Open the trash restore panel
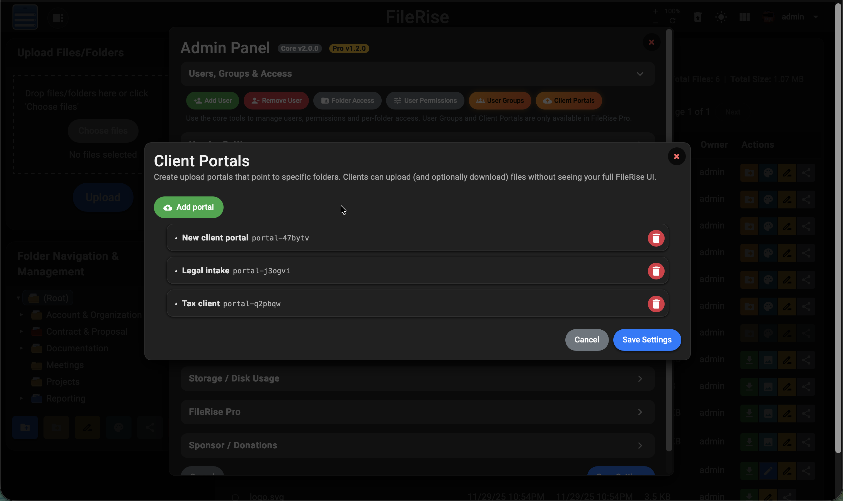The width and height of the screenshot is (843, 501). coord(697,17)
